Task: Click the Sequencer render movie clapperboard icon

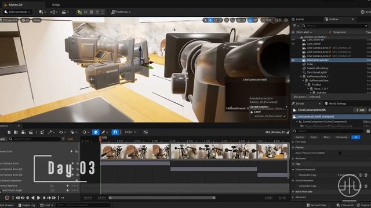Action: (31, 132)
